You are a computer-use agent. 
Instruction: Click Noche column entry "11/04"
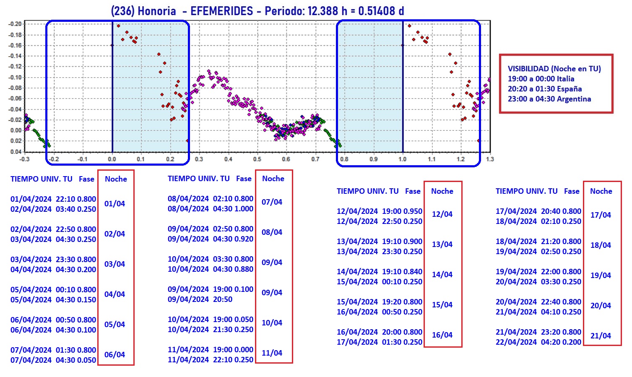click(272, 353)
